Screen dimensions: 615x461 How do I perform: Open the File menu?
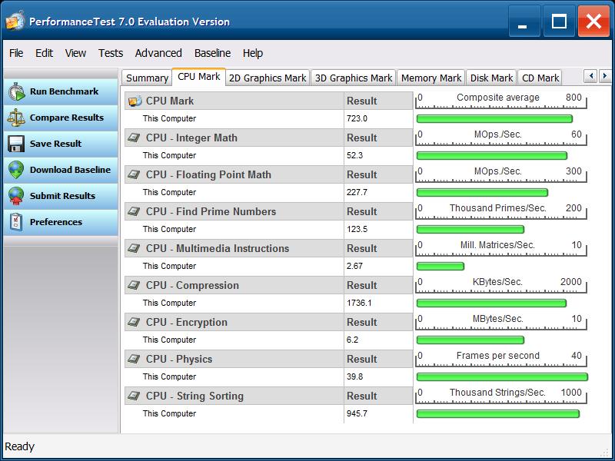[16, 53]
